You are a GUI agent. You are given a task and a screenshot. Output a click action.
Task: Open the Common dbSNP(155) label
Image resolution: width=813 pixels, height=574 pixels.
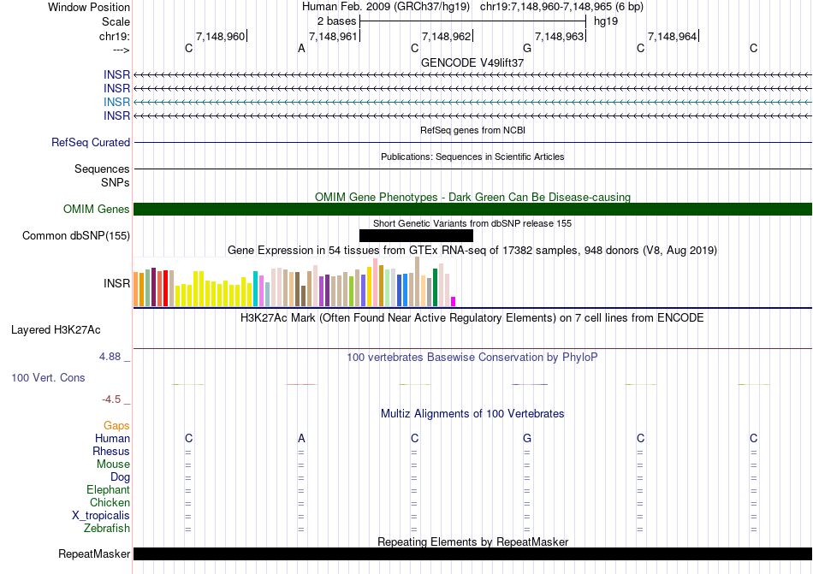75,236
